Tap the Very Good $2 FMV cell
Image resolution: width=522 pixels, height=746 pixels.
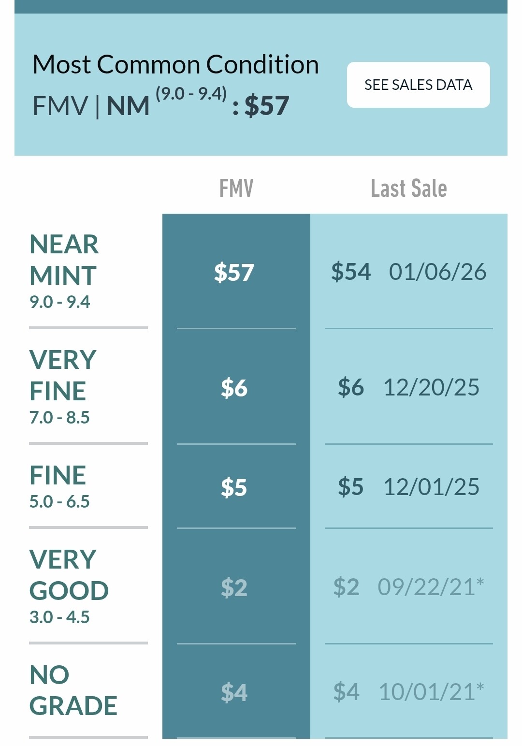(234, 587)
